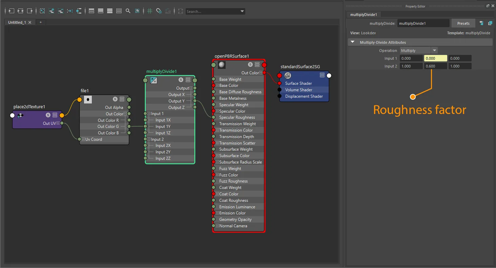Collapse Multiply-Divide Attributes section
Screen dimensions: 496x268
pyautogui.click(x=353, y=42)
